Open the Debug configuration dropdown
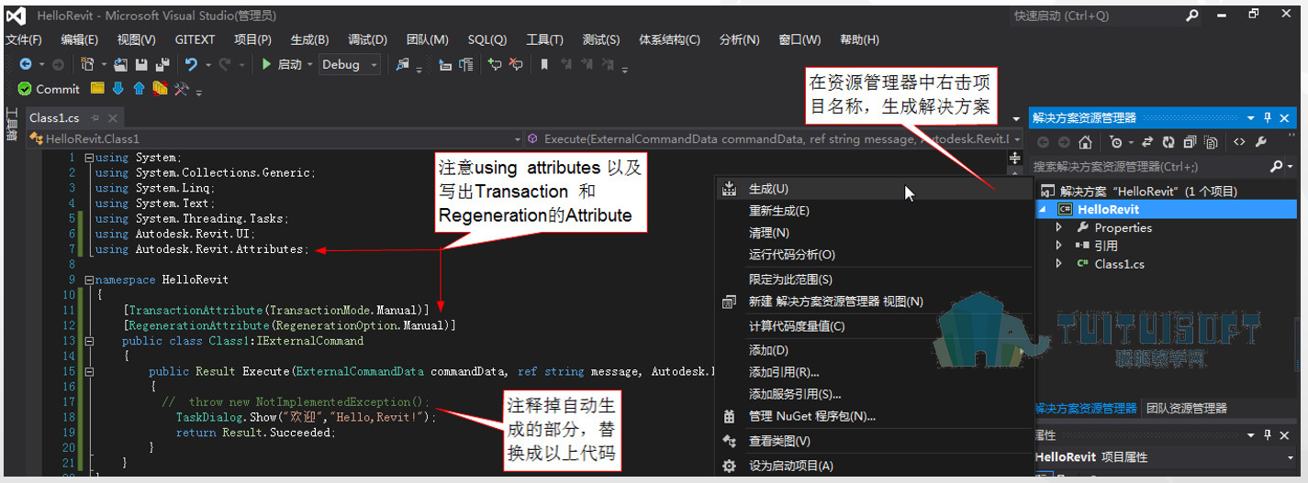 [x=349, y=65]
